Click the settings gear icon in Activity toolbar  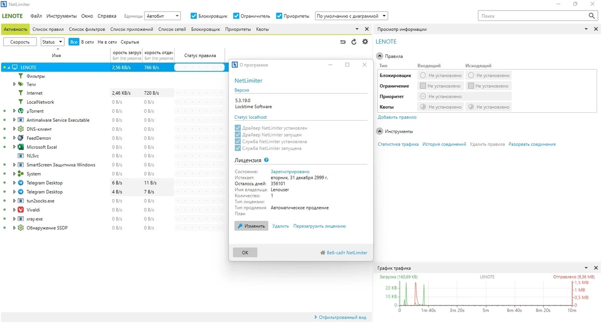(x=365, y=42)
